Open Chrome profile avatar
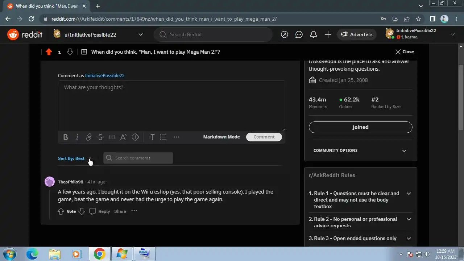The width and height of the screenshot is (464, 261). tap(444, 19)
